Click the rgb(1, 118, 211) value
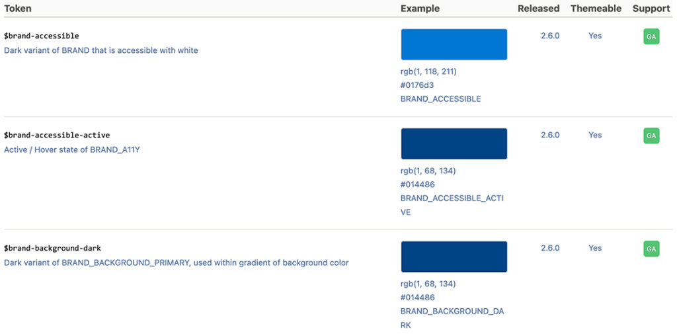677x334 pixels. (428, 71)
